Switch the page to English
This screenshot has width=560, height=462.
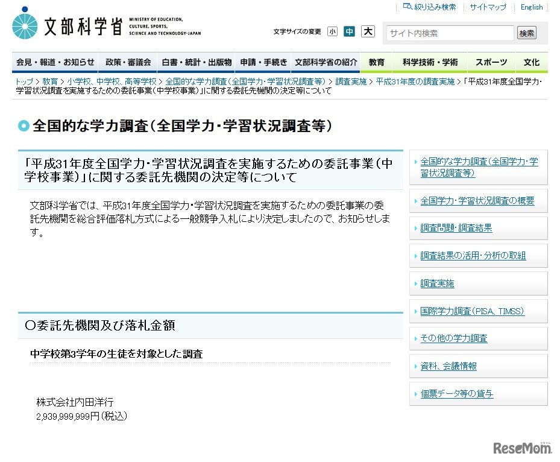(531, 7)
